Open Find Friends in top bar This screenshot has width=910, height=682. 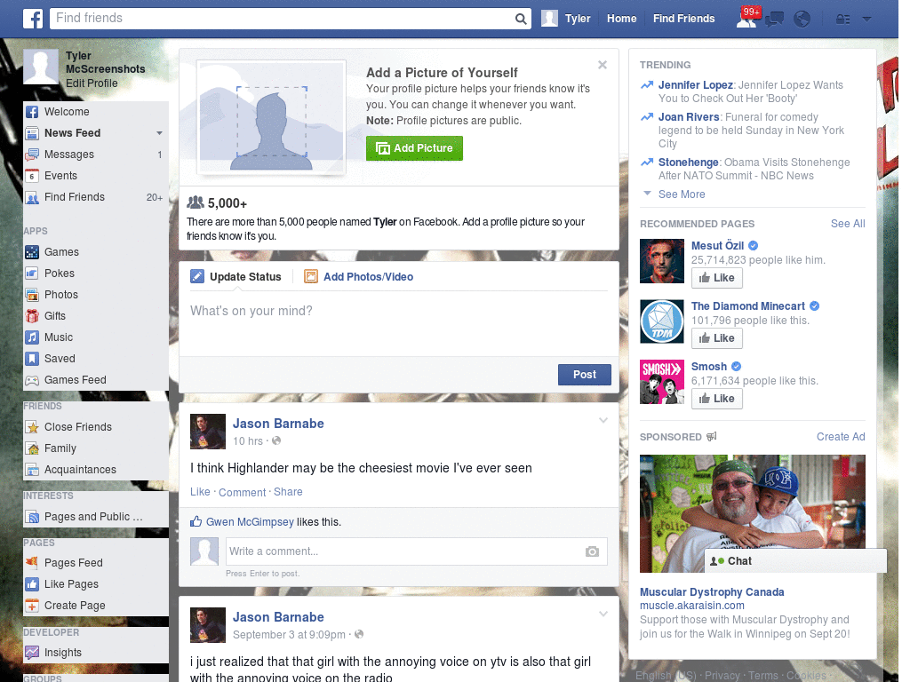point(683,19)
